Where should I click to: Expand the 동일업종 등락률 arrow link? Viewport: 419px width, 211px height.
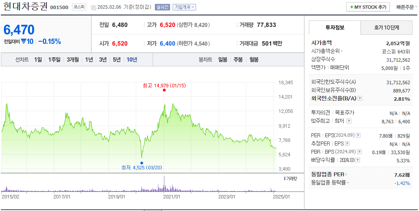pyautogui.click(x=348, y=183)
